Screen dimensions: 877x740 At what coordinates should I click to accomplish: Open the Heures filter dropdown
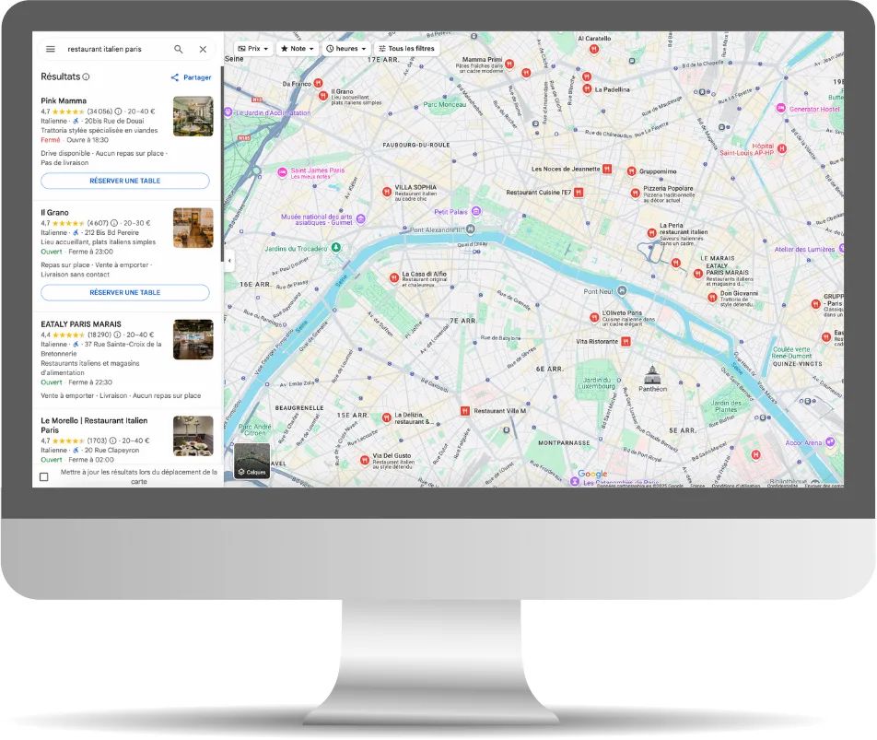(x=346, y=49)
